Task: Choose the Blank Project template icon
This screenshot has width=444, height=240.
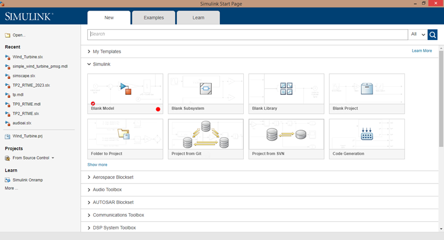Action: pyautogui.click(x=367, y=88)
